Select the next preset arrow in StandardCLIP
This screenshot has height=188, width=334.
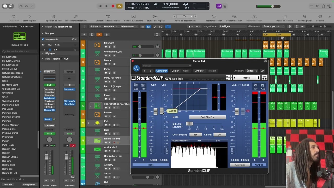pyautogui.click(x=259, y=78)
